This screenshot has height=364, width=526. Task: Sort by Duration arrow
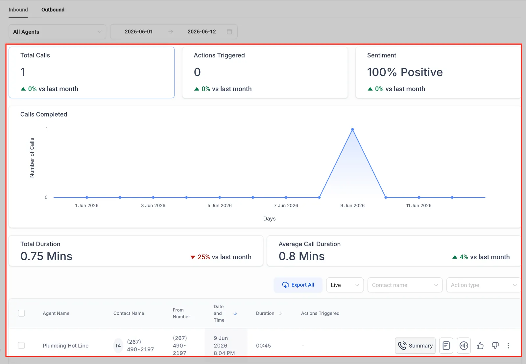[280, 313]
